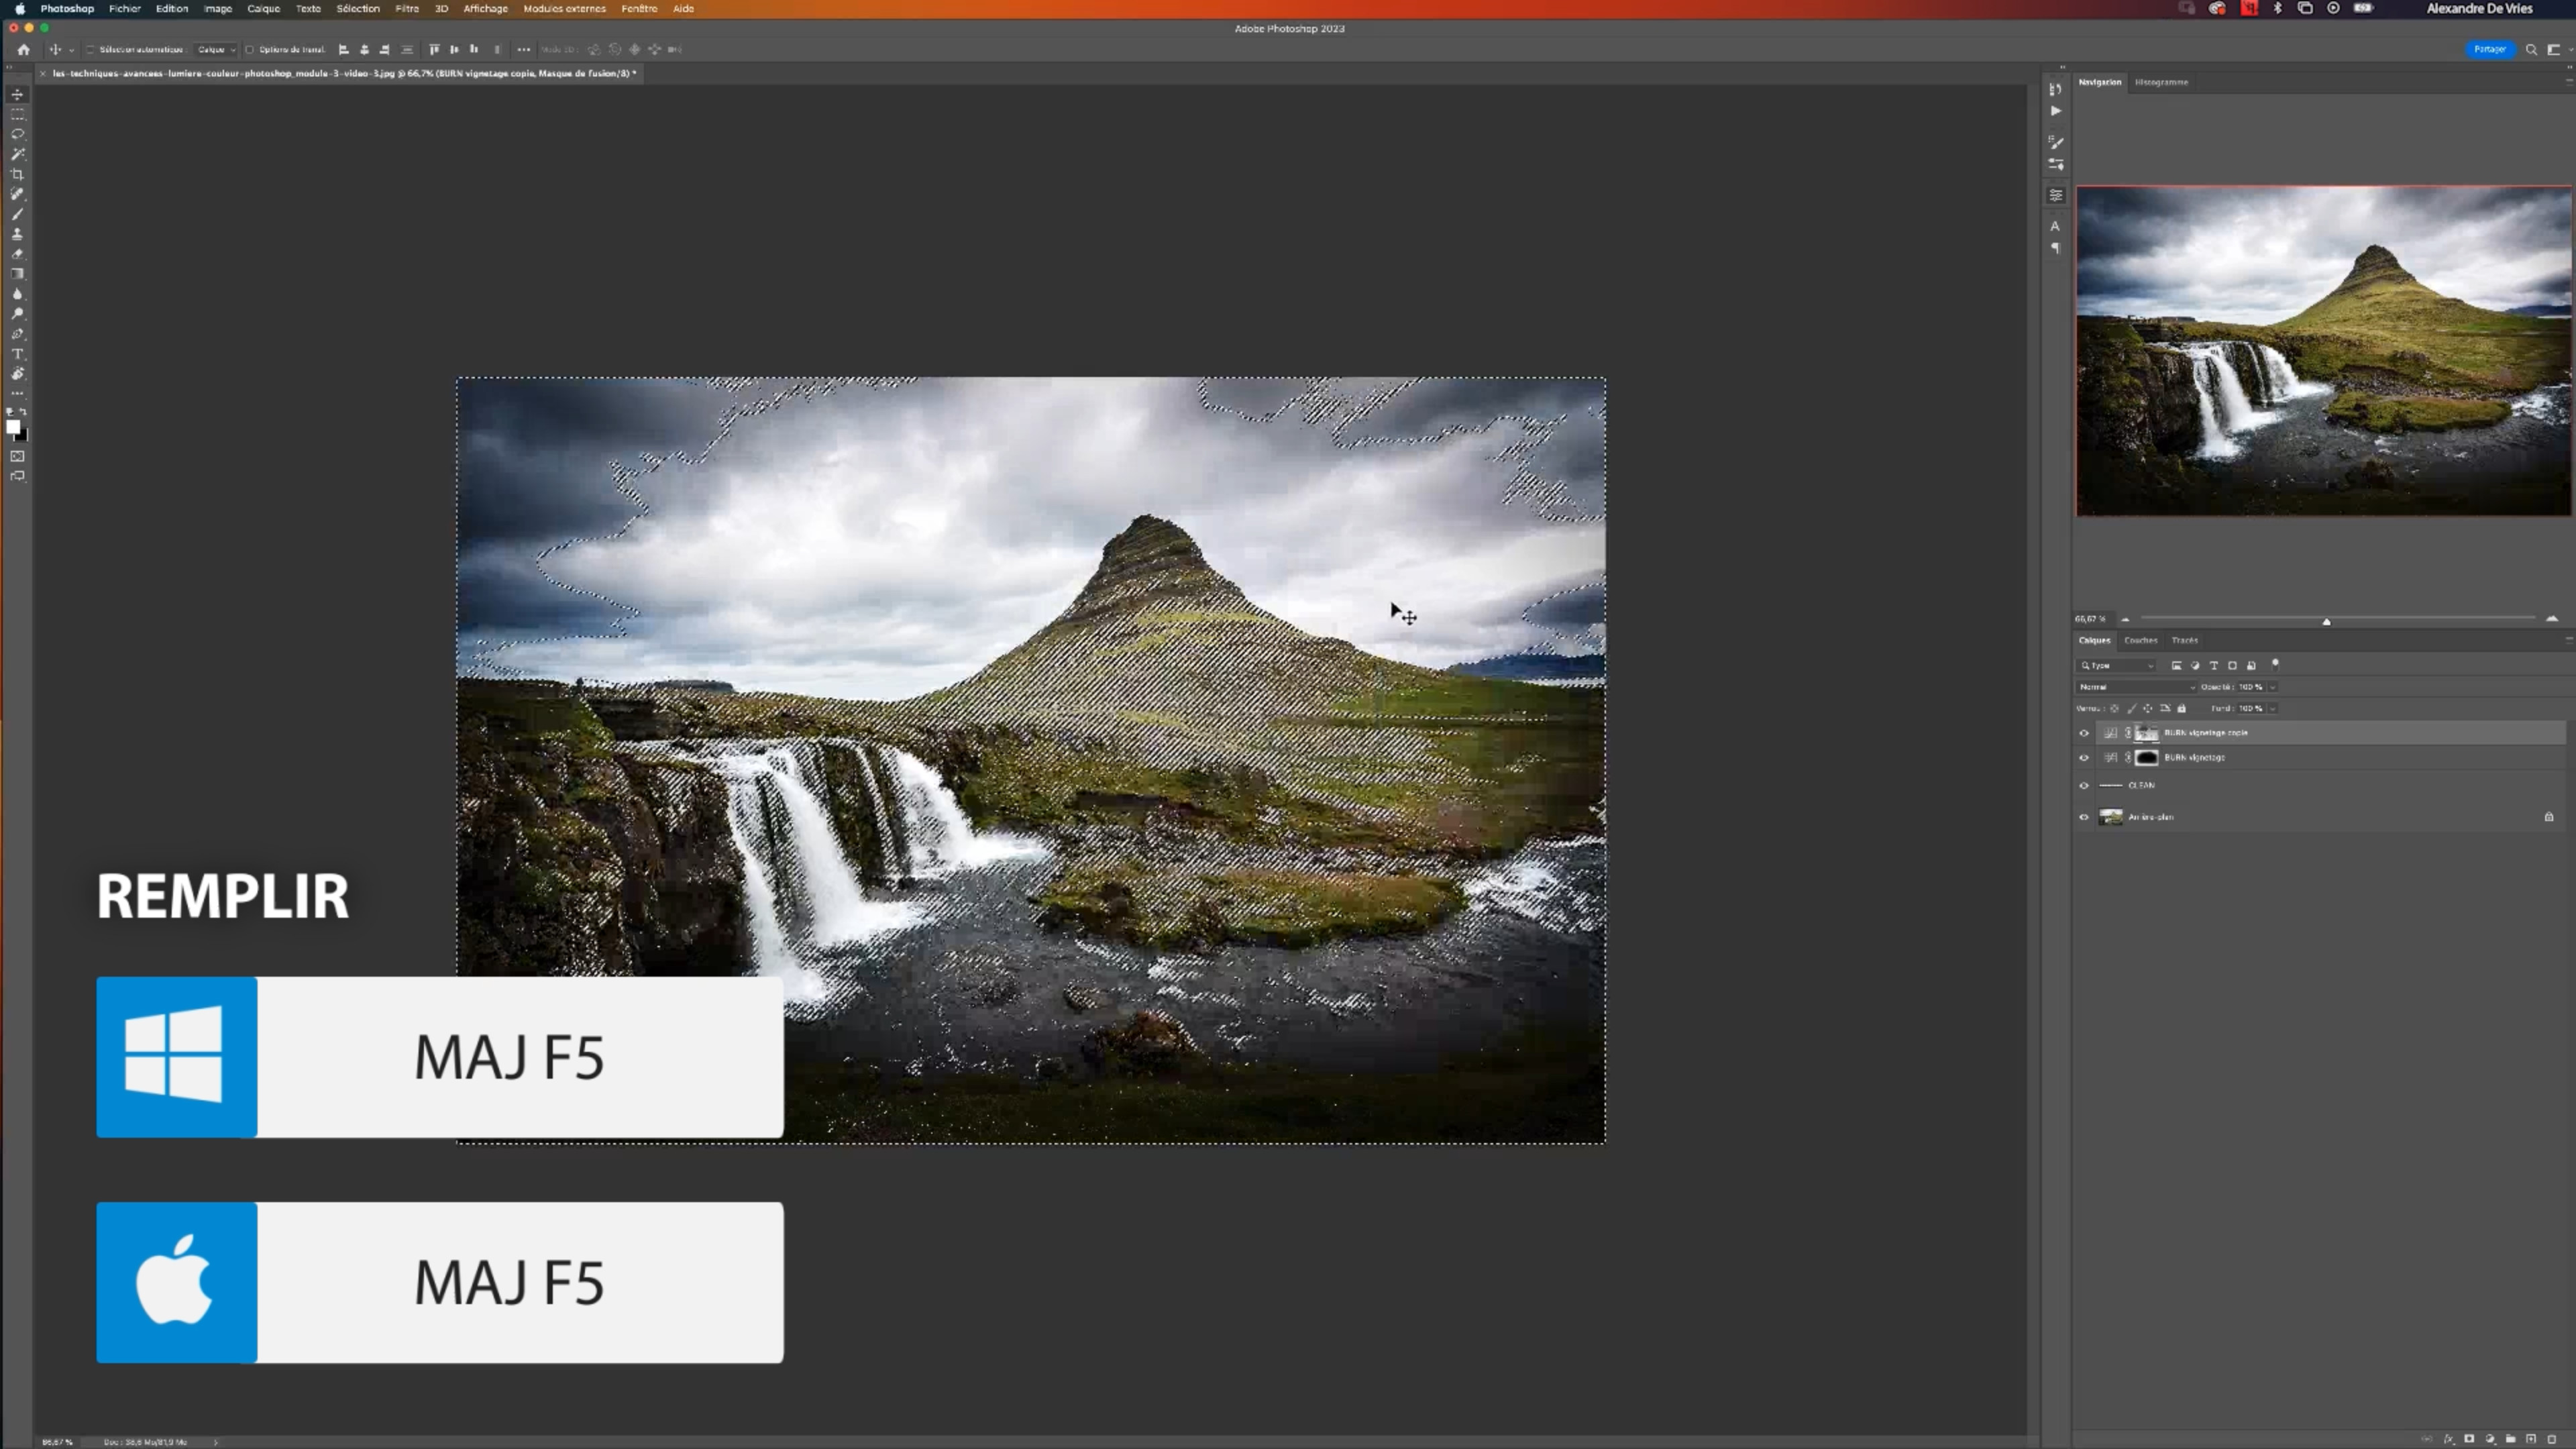2576x1449 pixels.
Task: Expand the Opacité value dropdown arrow
Action: 2273,687
